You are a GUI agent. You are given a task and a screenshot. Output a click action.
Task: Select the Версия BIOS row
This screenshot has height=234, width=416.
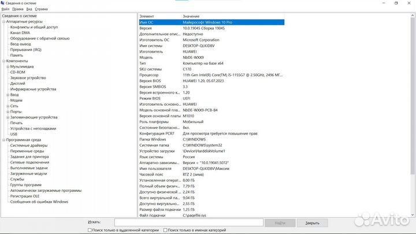[211, 81]
